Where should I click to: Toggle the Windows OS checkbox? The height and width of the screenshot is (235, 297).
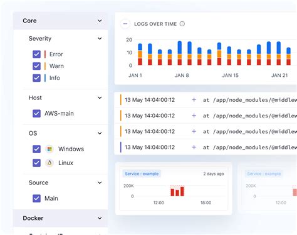[x=36, y=149]
